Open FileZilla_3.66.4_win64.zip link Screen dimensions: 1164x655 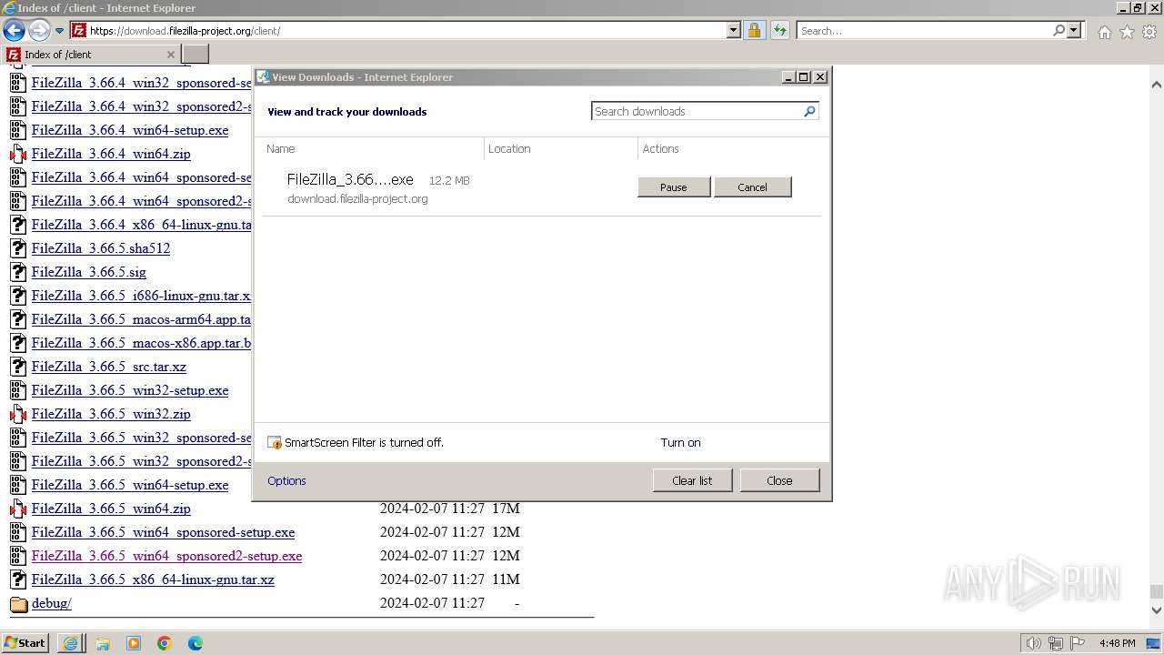tap(111, 154)
